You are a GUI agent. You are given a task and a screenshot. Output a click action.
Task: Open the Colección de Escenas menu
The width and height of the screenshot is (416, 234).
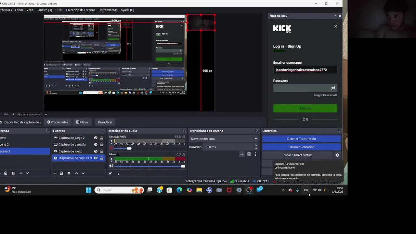click(x=81, y=10)
